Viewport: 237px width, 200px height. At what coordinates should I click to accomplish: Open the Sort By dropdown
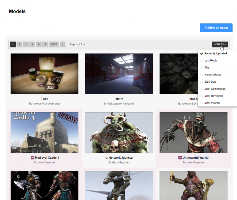pos(220,44)
